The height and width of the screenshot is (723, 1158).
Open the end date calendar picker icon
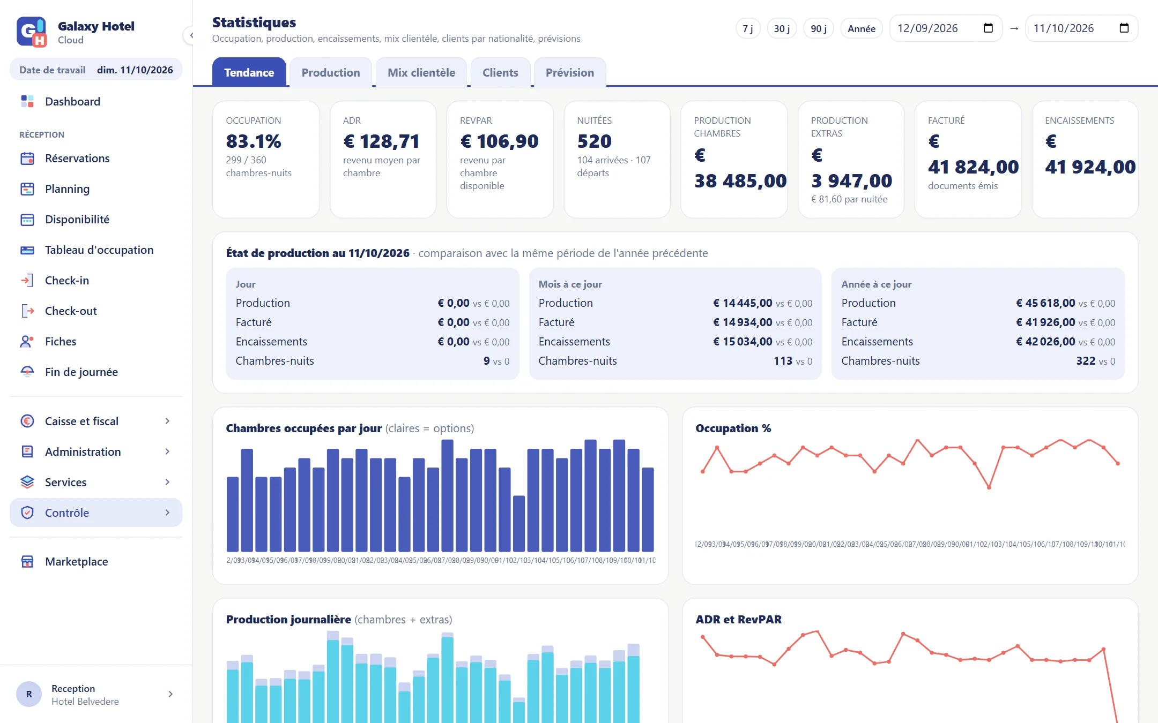coord(1124,28)
